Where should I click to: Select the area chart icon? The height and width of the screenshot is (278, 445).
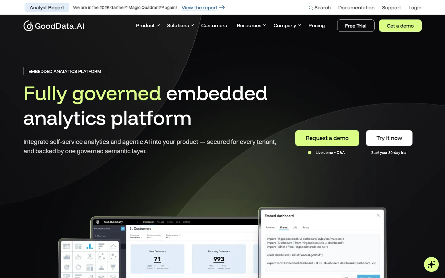pyautogui.click(x=67, y=257)
